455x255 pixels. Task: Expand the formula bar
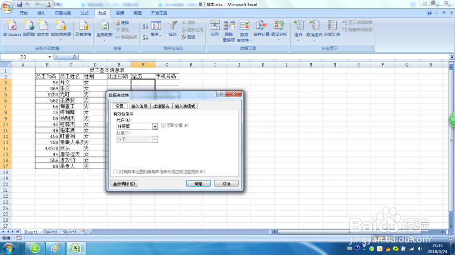coord(452,57)
